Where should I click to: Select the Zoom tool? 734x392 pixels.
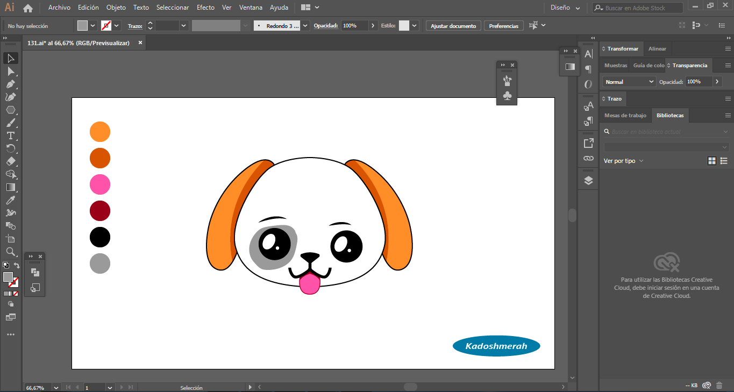click(x=10, y=252)
